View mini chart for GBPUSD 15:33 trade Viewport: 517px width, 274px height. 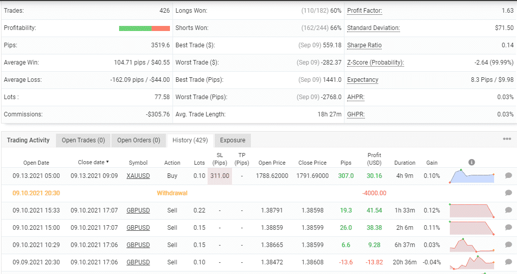472,211
